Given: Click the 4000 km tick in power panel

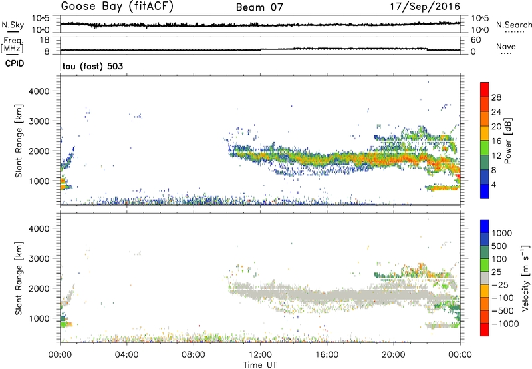Looking at the screenshot, I should pyautogui.click(x=39, y=91).
